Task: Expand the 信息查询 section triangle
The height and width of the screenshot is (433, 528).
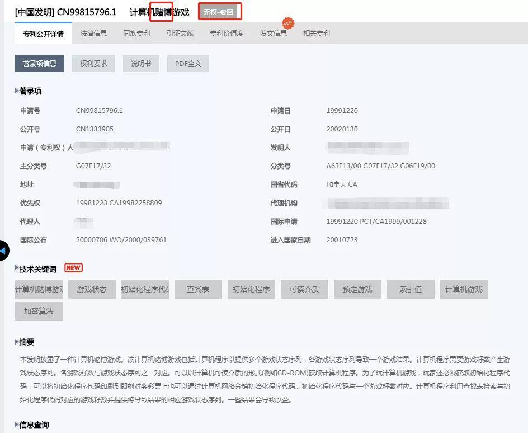Action: point(17,425)
